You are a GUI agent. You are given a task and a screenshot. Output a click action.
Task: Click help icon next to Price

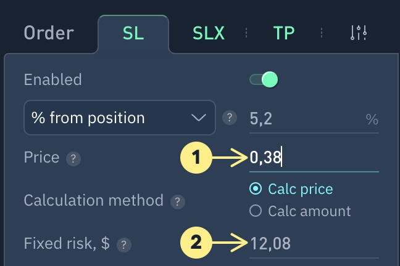point(74,159)
